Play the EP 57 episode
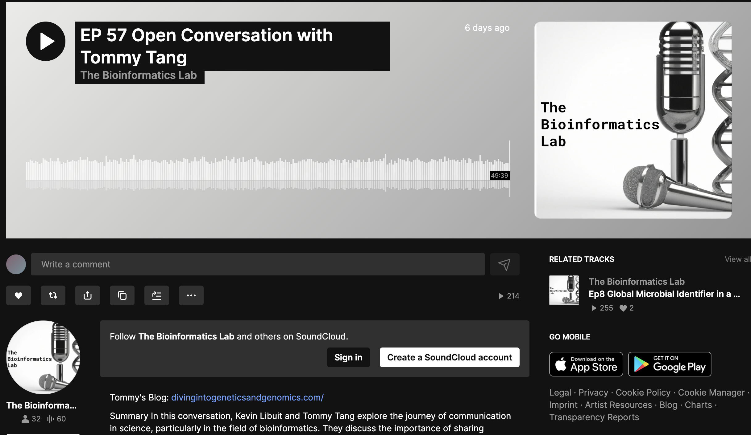Viewport: 751px width, 435px height. coord(46,41)
